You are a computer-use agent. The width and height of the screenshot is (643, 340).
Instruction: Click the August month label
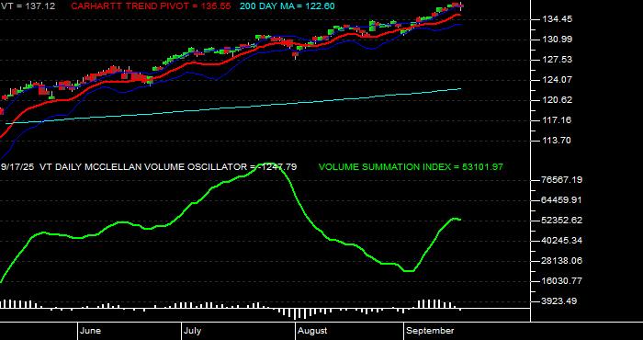click(312, 331)
